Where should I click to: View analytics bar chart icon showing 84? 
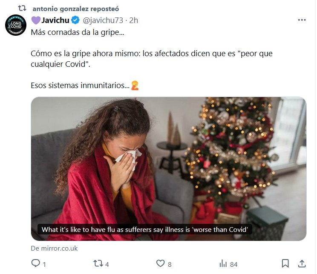pyautogui.click(x=223, y=263)
